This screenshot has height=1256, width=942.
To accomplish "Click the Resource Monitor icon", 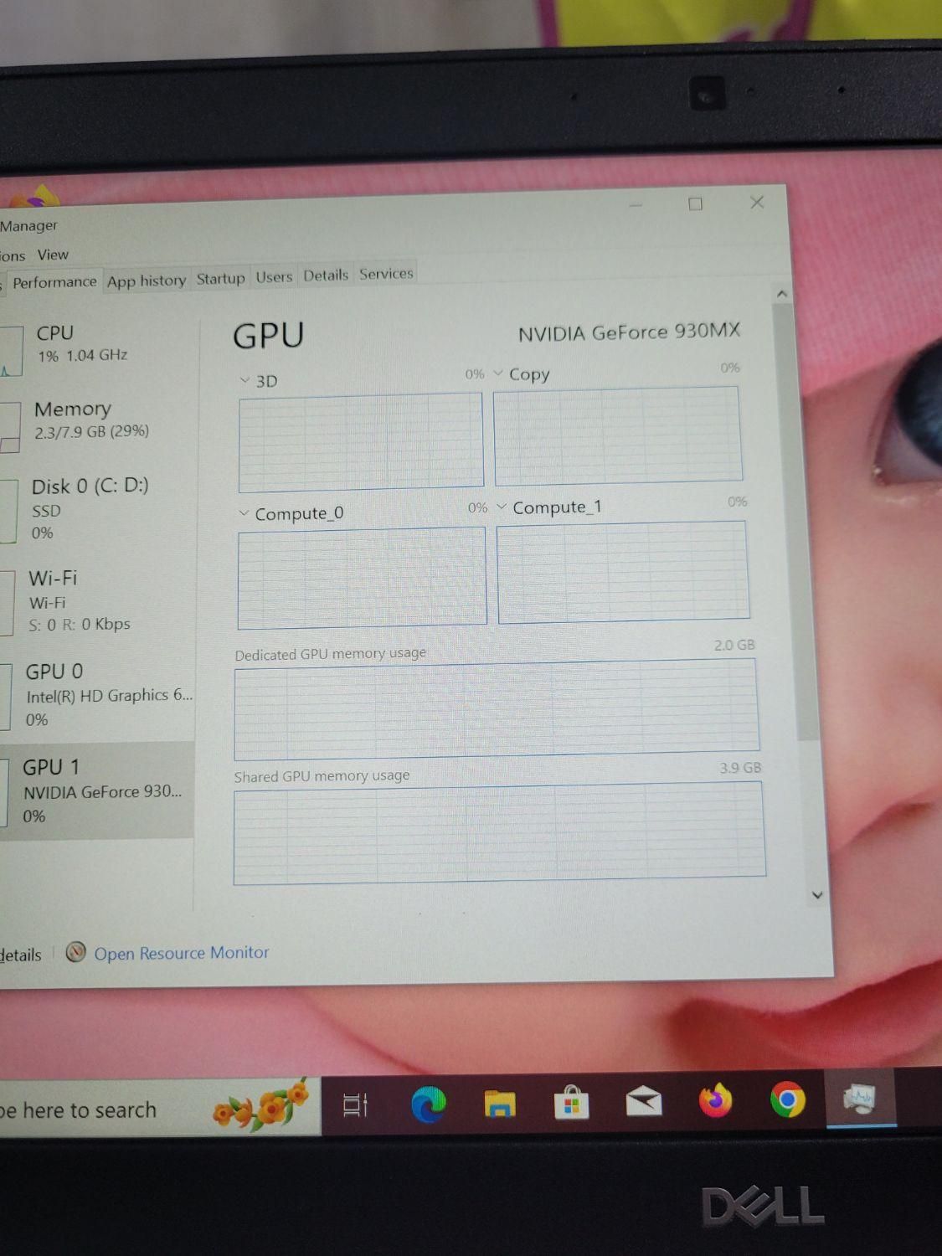I will tap(76, 952).
